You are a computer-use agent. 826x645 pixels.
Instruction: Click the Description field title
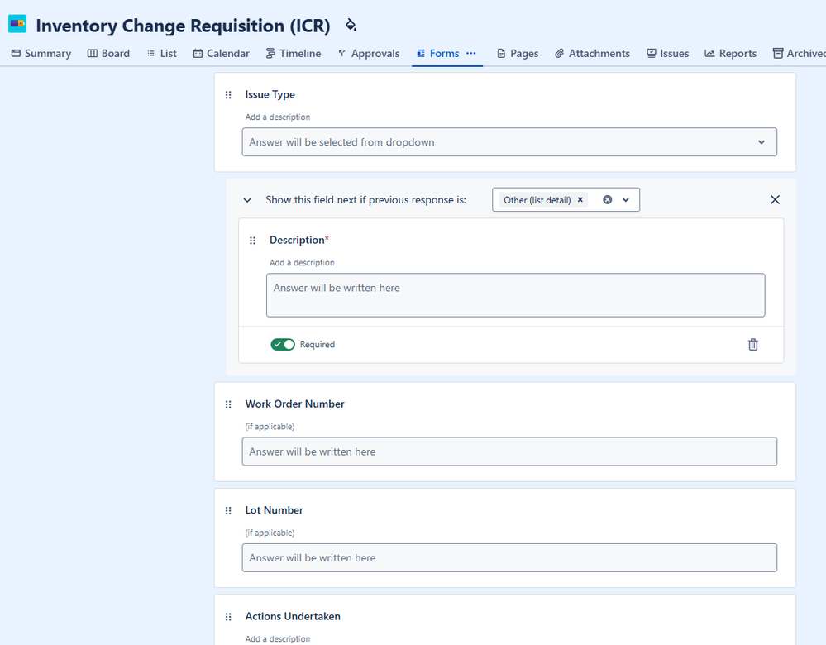point(297,241)
